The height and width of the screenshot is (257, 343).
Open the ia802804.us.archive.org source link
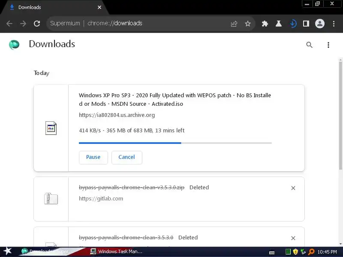click(x=117, y=115)
